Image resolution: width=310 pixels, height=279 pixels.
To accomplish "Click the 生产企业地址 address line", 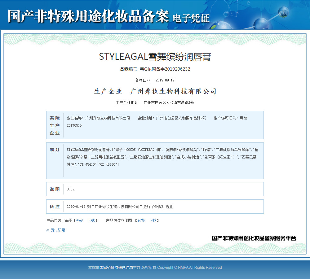I will (155, 102).
